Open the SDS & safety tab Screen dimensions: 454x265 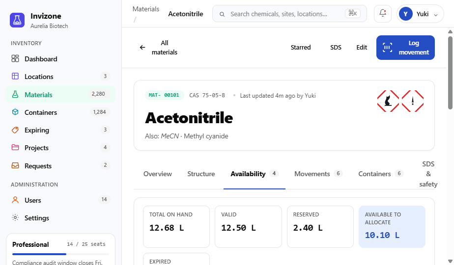(x=428, y=174)
